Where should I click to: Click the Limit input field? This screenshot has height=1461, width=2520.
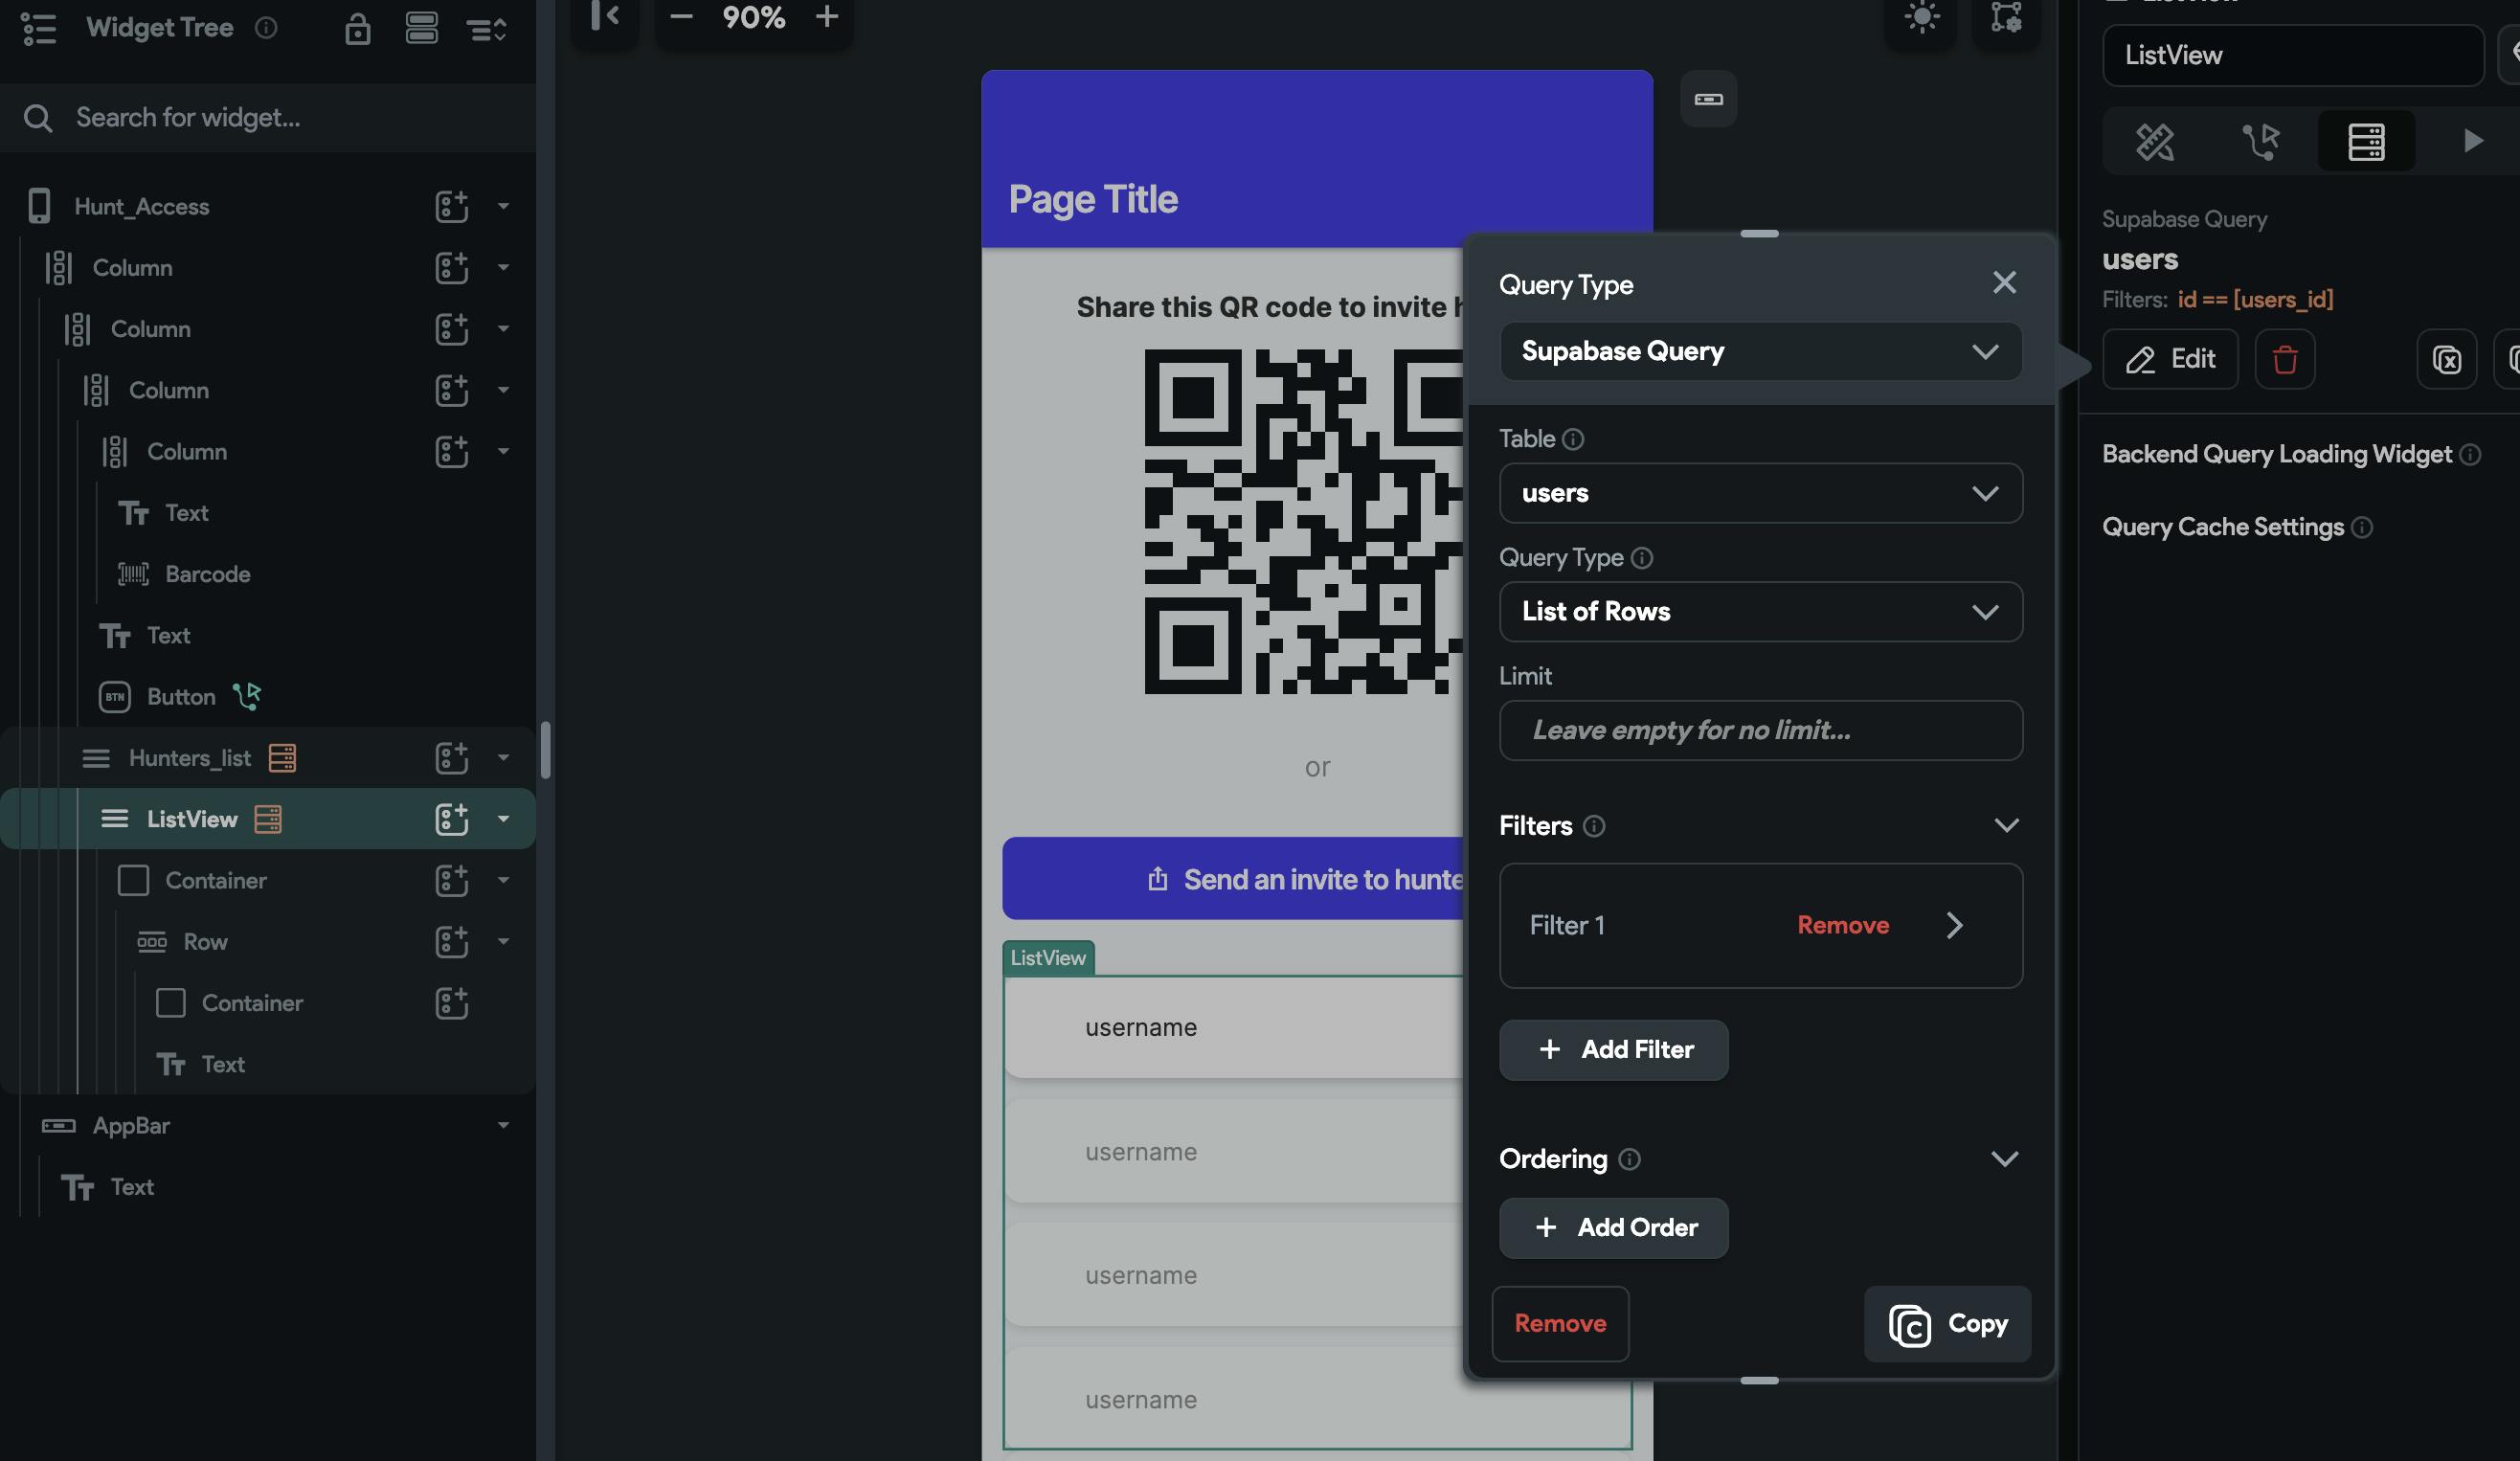point(1760,730)
